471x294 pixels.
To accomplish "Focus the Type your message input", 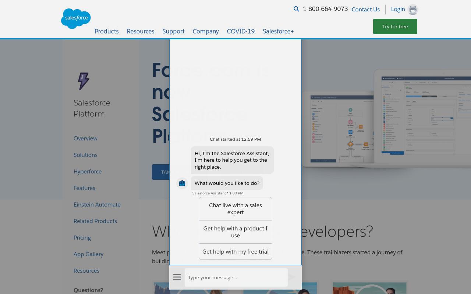I will pos(236,277).
